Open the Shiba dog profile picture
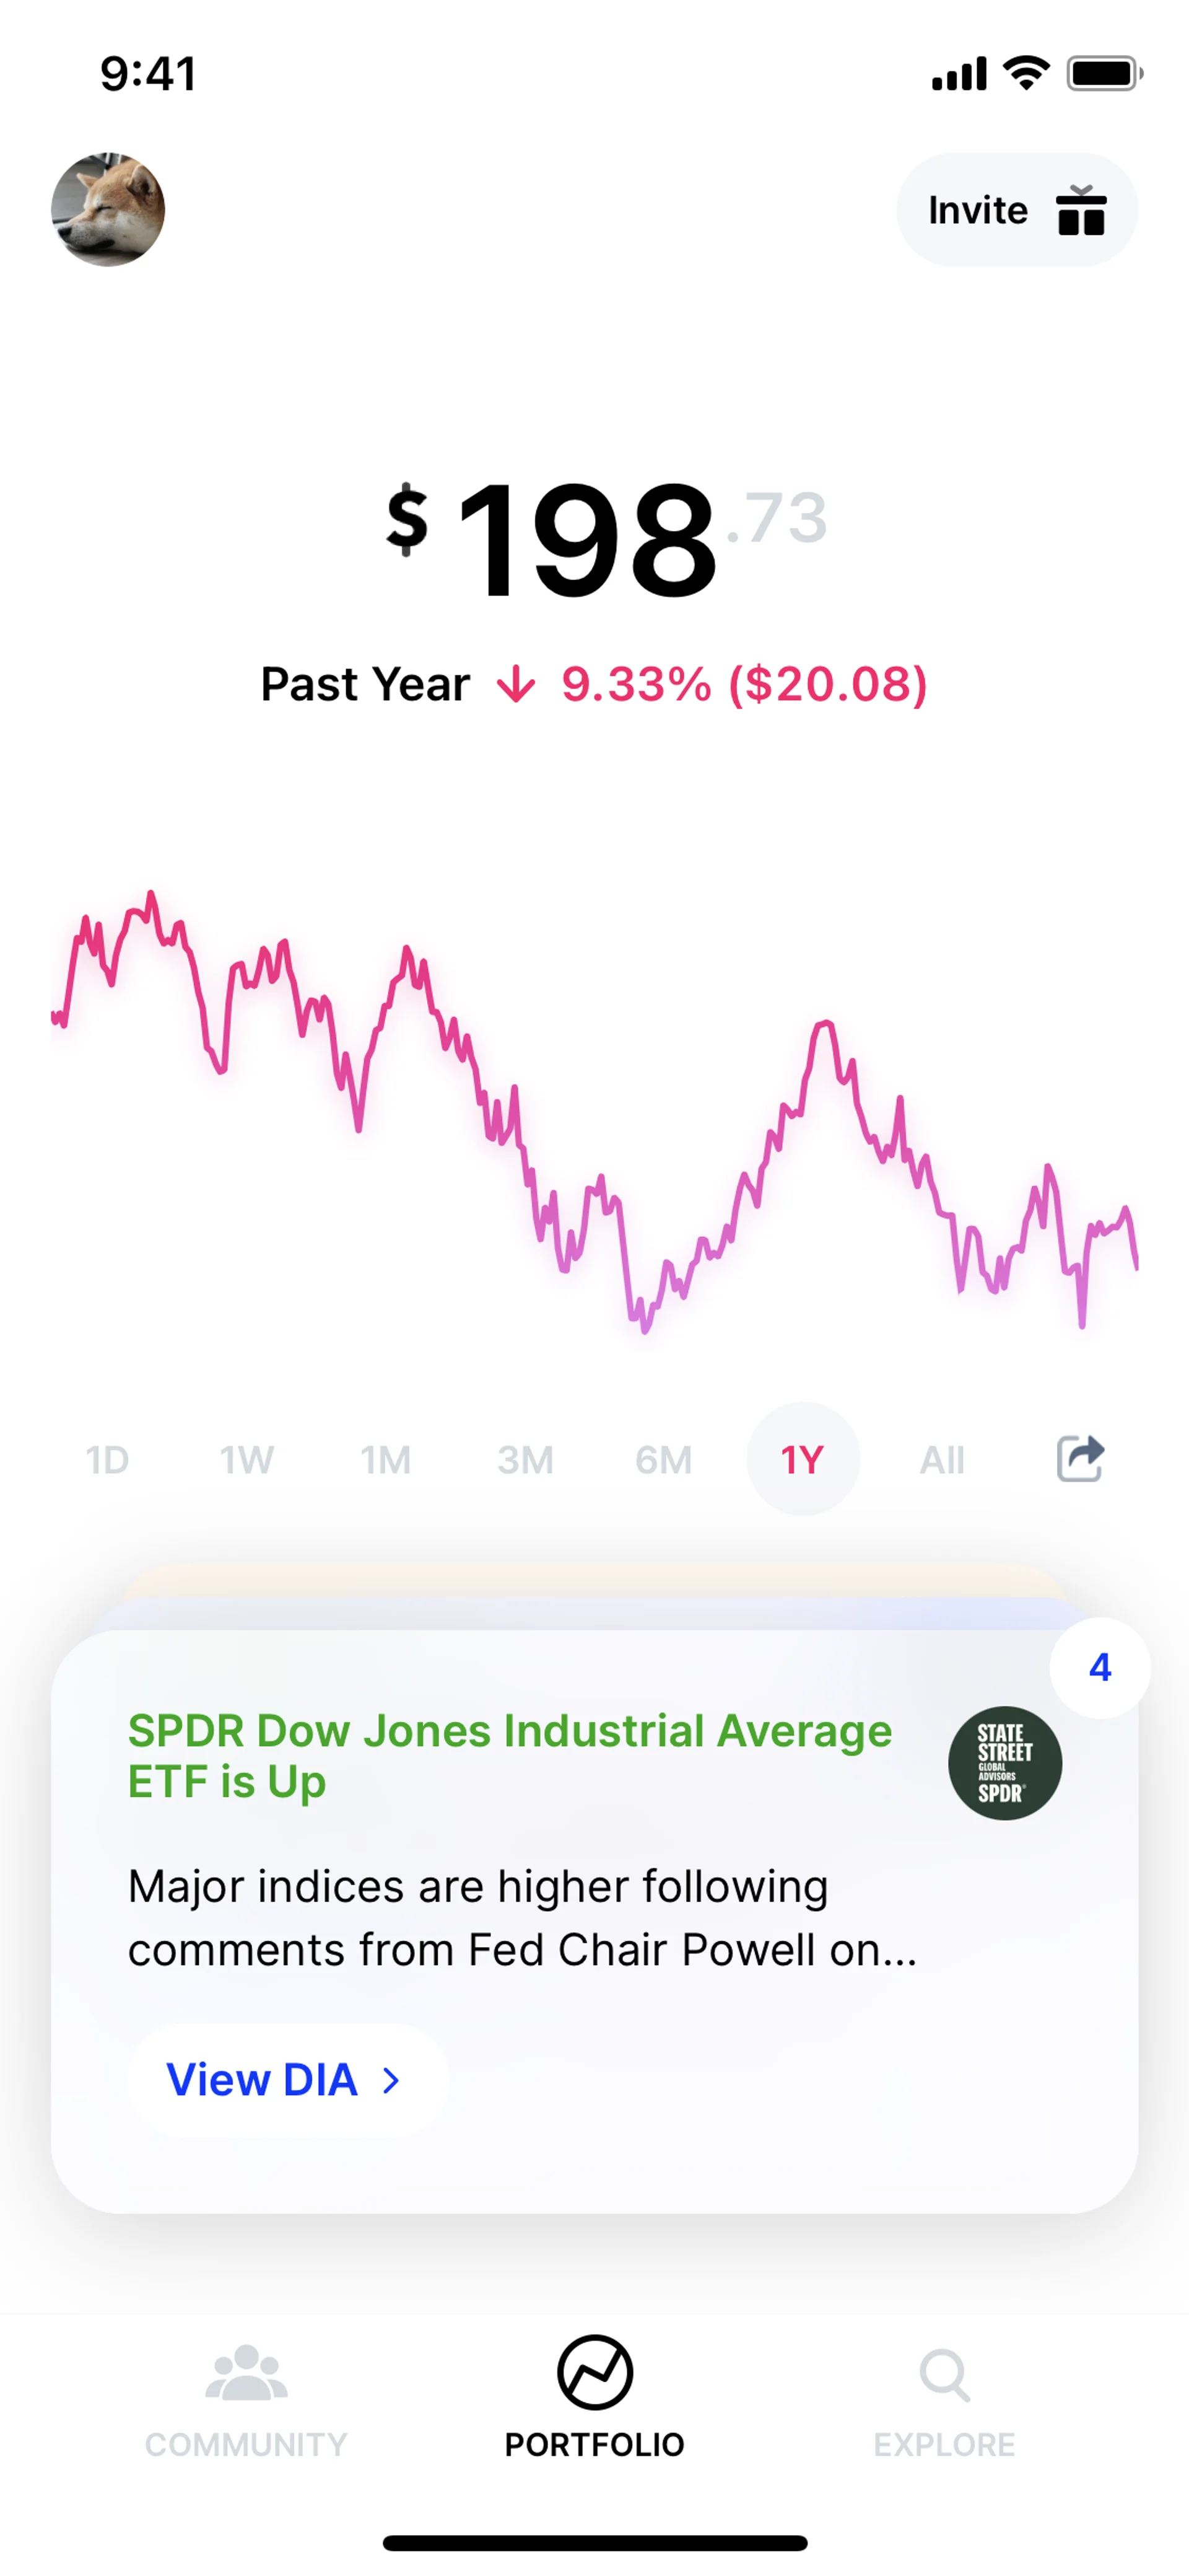This screenshot has width=1189, height=2576. [x=108, y=210]
